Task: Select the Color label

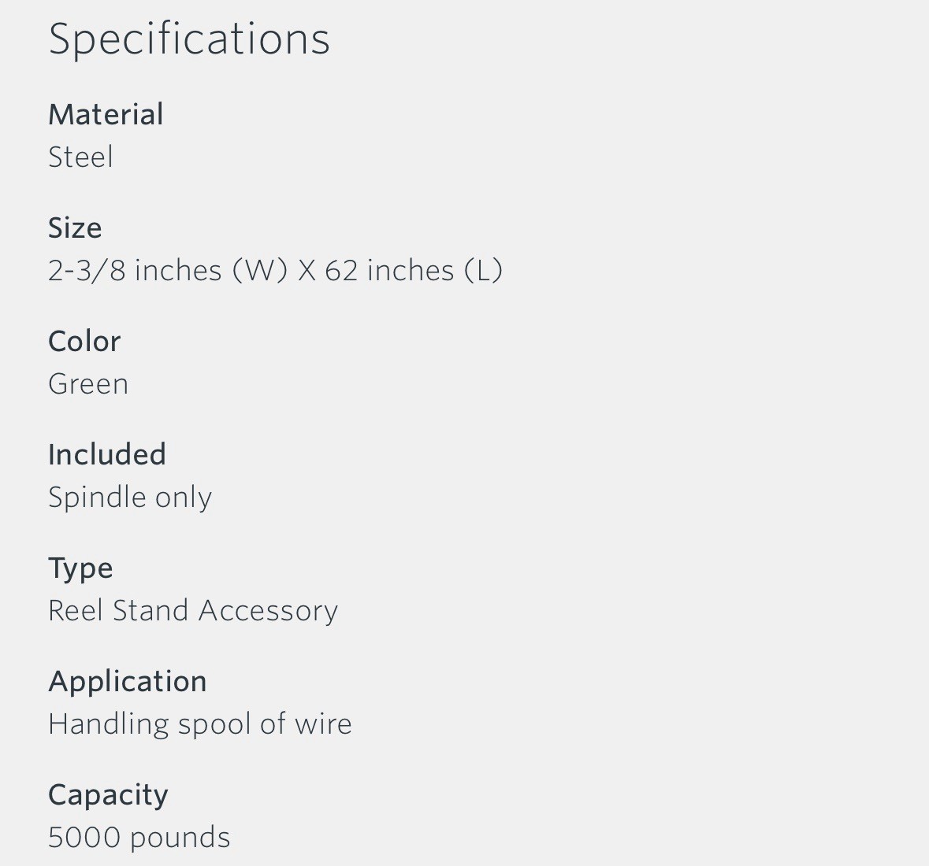Action: 84,342
